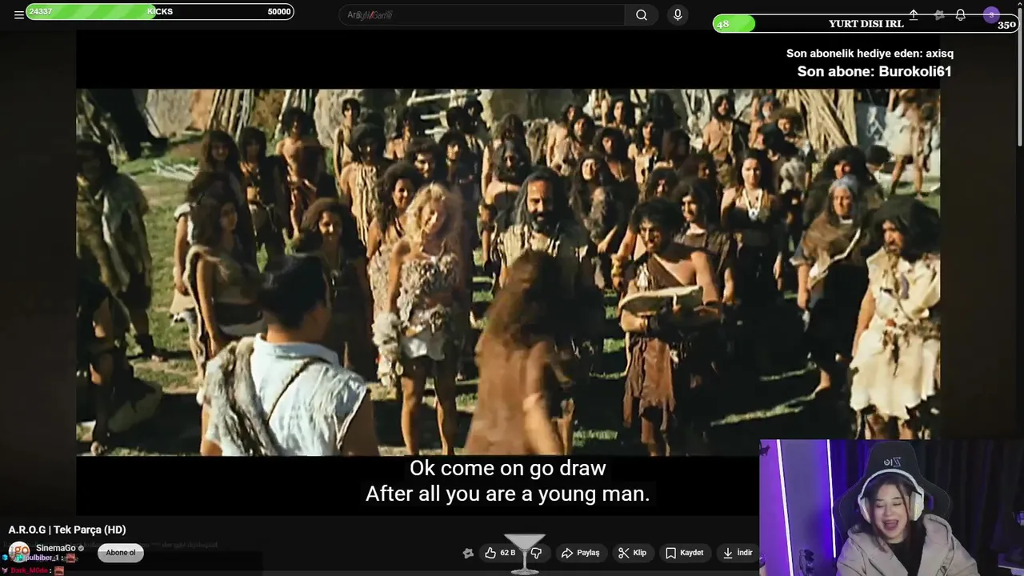Share the video via Paylaş
This screenshot has width=1024, height=576.
click(x=581, y=553)
